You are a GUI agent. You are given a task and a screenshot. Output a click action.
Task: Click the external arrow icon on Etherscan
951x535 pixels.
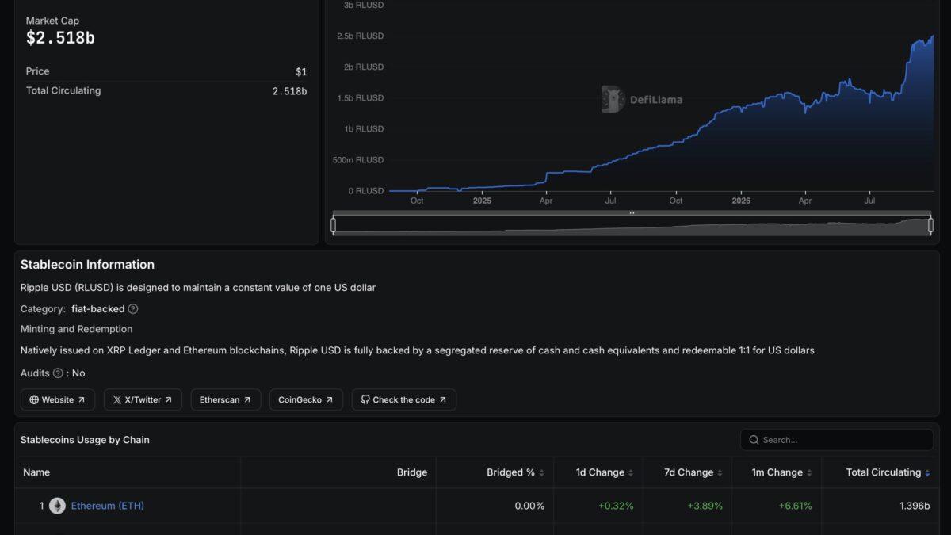click(247, 400)
